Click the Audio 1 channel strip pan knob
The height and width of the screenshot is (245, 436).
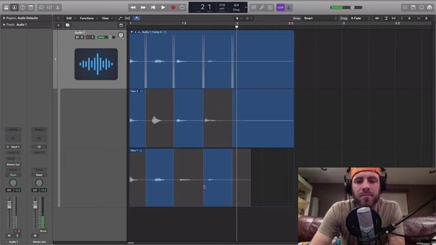click(13, 183)
